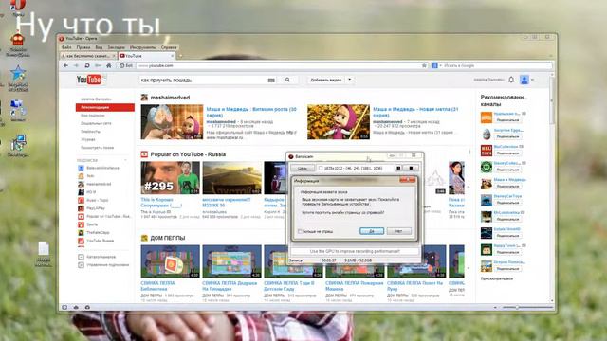Open the Sports subscription icon

coord(81,224)
